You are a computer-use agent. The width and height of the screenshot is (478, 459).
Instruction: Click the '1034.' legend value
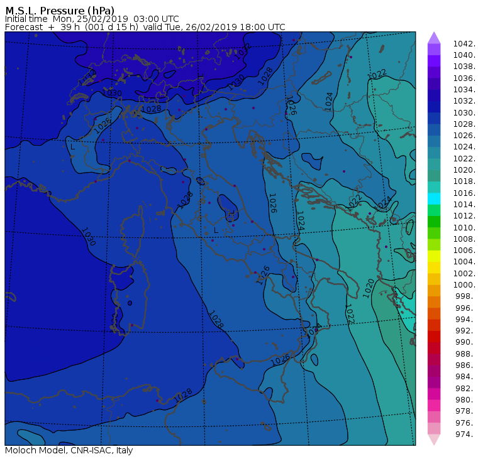[464, 90]
